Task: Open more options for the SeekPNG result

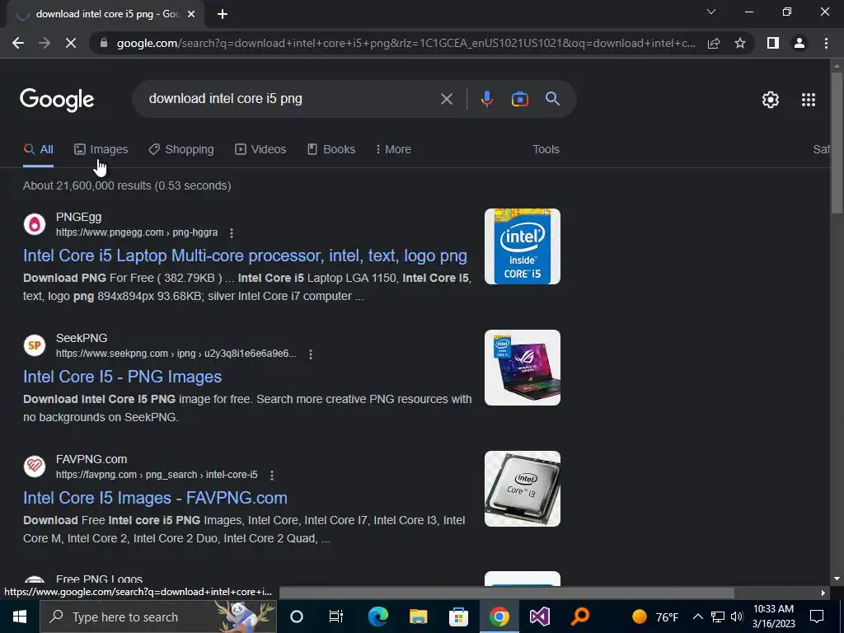Action: tap(311, 354)
